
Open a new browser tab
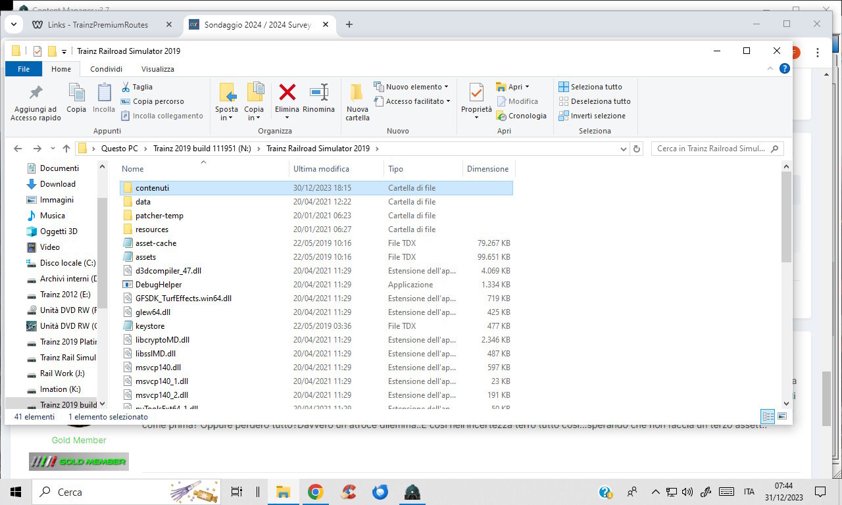click(349, 24)
